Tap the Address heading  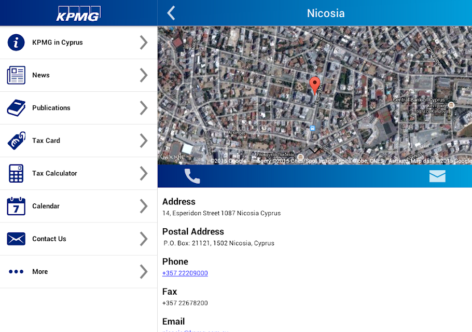[x=179, y=201]
